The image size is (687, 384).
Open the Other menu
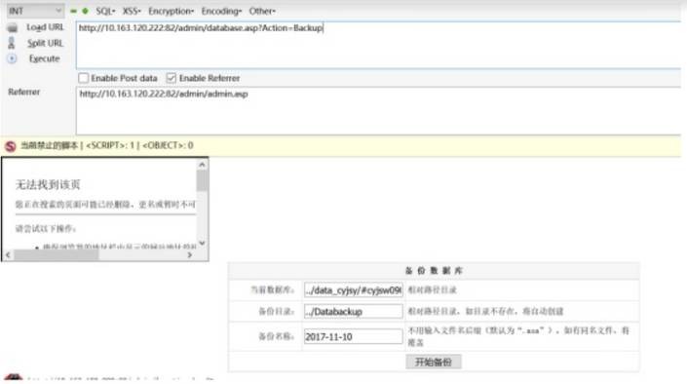(262, 11)
